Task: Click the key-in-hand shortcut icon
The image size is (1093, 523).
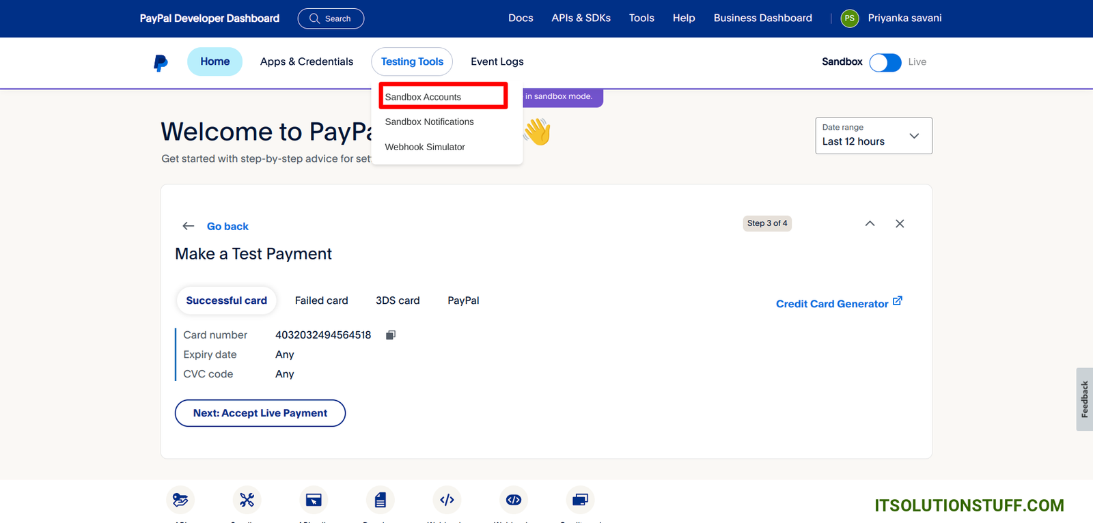Action: click(x=180, y=500)
